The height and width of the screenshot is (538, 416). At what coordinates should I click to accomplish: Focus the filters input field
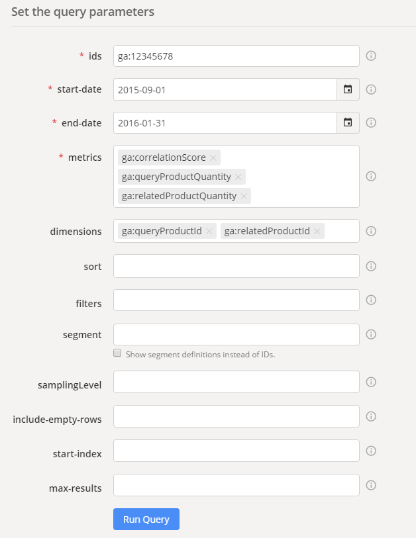tap(236, 300)
